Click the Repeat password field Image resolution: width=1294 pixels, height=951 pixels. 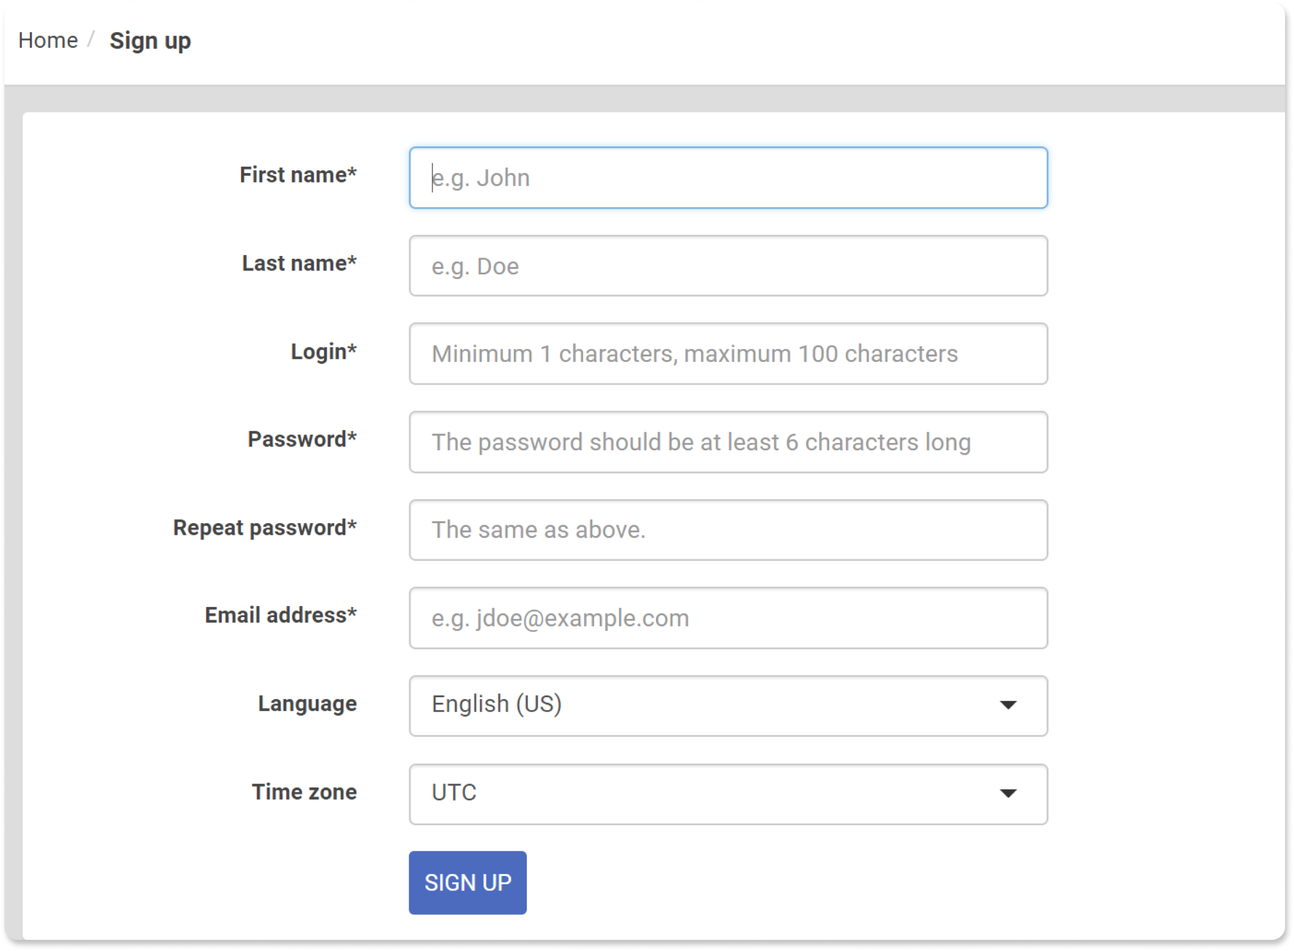tap(728, 530)
